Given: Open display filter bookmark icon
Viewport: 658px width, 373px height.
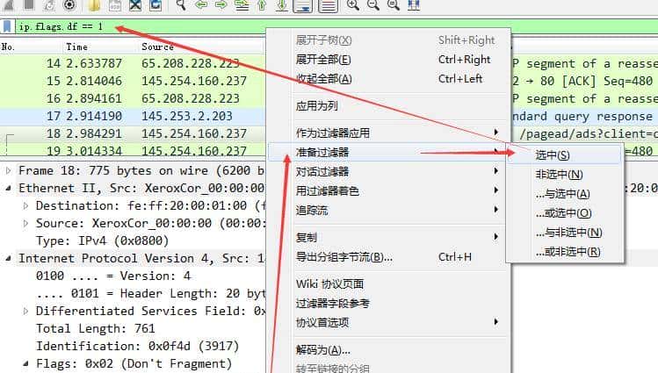Looking at the screenshot, I should click(x=7, y=26).
